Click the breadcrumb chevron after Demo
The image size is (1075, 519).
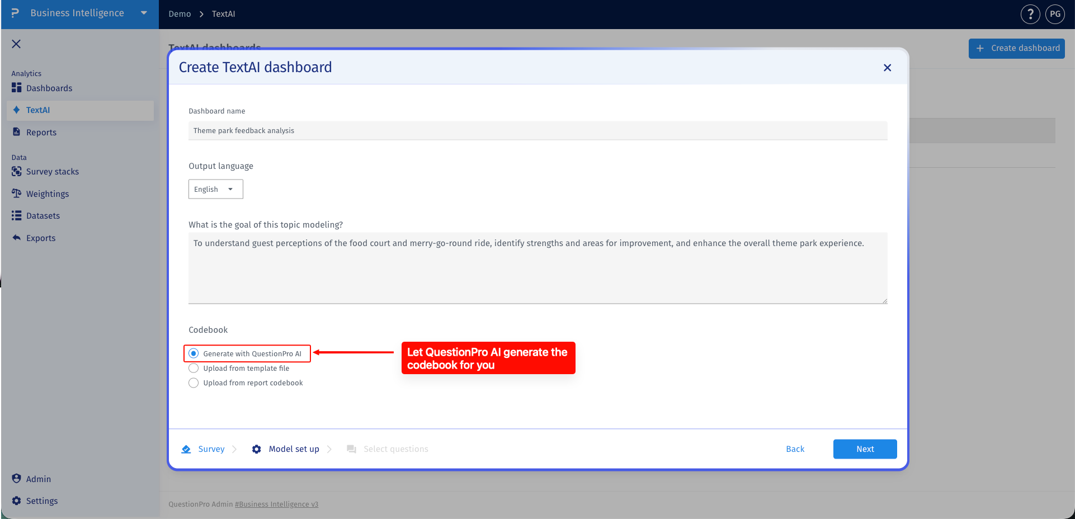click(x=201, y=14)
